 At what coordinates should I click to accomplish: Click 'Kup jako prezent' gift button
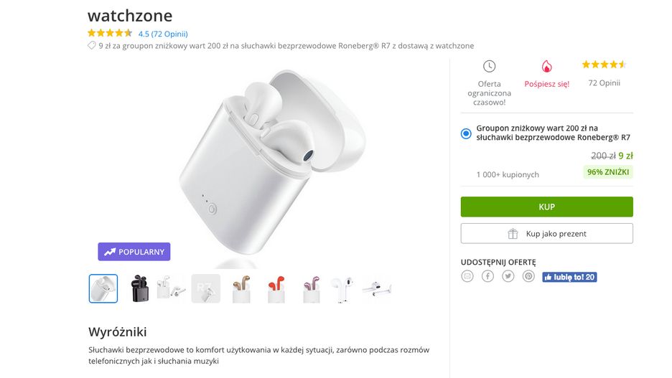point(546,234)
